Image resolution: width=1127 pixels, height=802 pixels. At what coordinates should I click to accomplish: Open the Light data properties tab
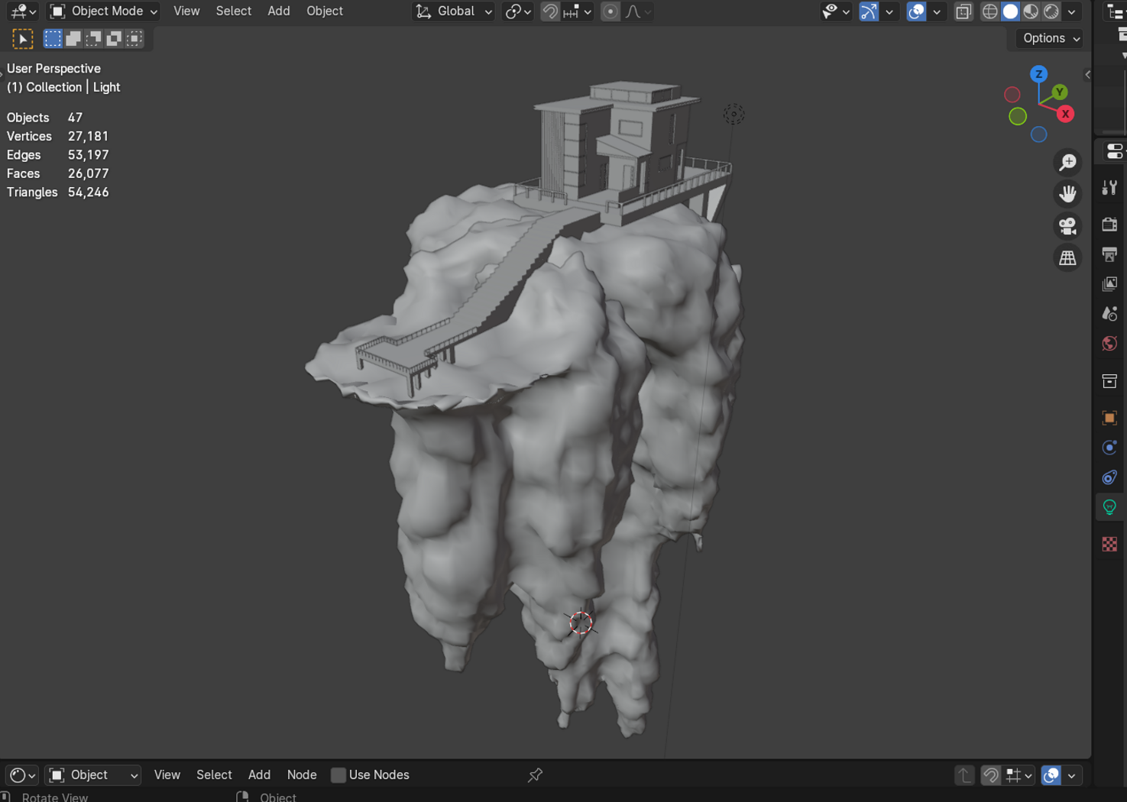(1109, 507)
